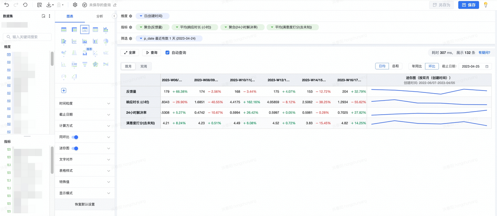Switch to the 分析 tab
The width and height of the screenshot is (497, 216).
(100, 16)
